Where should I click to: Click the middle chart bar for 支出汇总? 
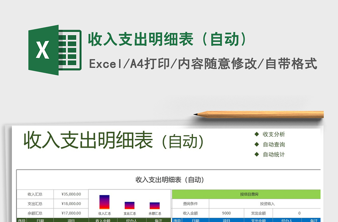coord(130,206)
